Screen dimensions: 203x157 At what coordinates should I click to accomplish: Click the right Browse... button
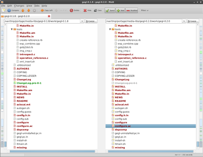pyautogui.click(x=193, y=21)
